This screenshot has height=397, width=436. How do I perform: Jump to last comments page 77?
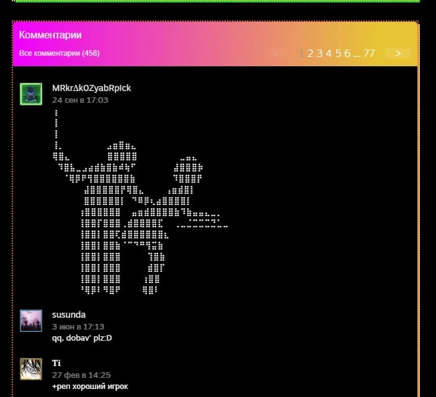pyautogui.click(x=369, y=53)
